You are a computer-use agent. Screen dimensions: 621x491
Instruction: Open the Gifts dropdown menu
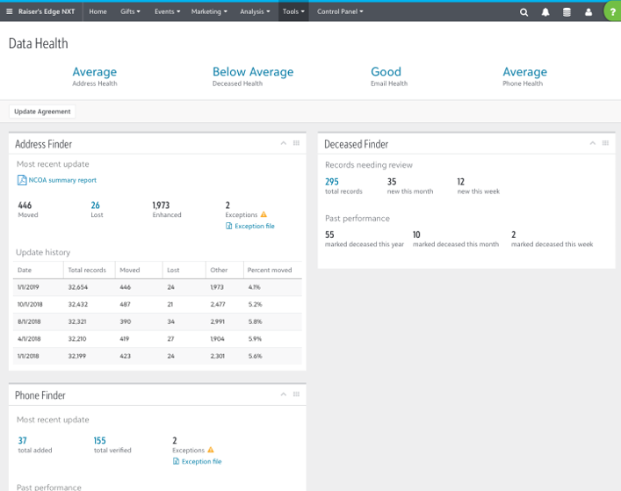point(133,11)
